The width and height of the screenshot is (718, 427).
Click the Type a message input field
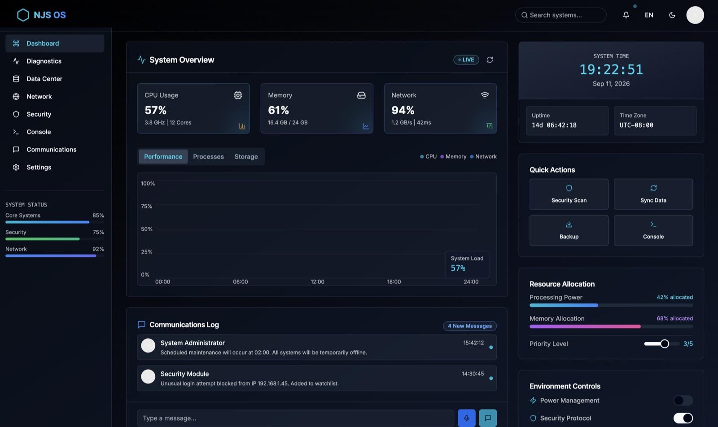click(x=296, y=418)
